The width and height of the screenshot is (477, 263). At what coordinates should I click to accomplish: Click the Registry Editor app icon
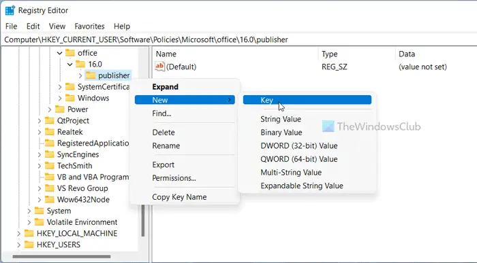point(10,10)
